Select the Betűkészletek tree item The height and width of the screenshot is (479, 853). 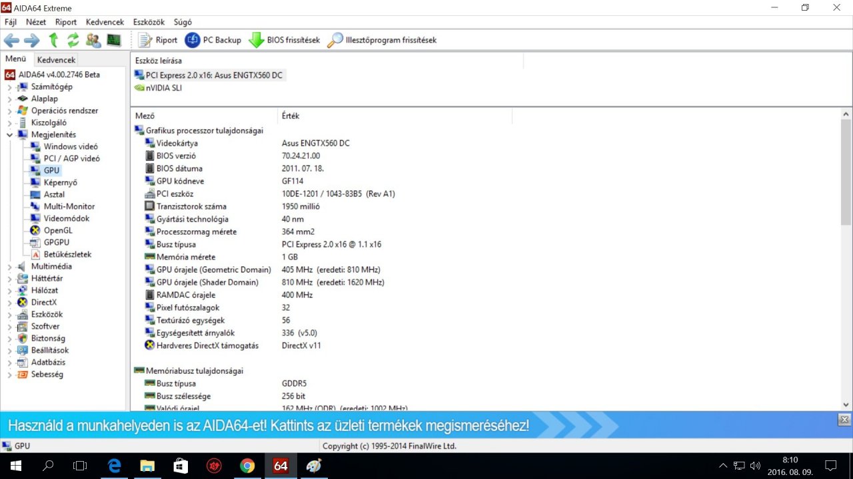(x=67, y=254)
